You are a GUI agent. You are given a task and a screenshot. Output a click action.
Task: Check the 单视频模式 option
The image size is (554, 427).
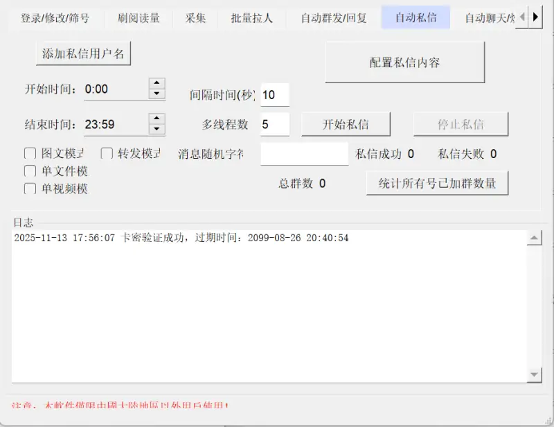(x=30, y=187)
